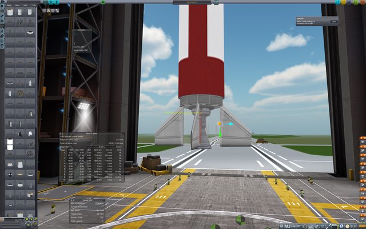Click the numeric value field at bottom-left

click(14, 220)
